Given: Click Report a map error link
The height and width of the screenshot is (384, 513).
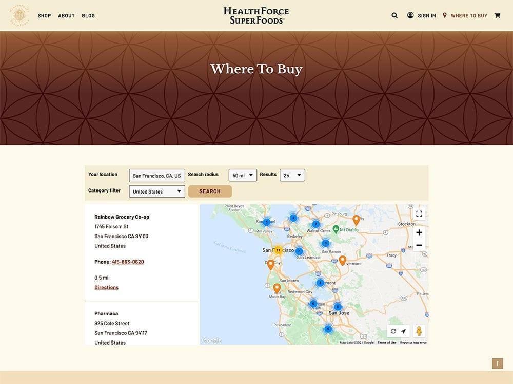Looking at the screenshot, I should coord(413,342).
